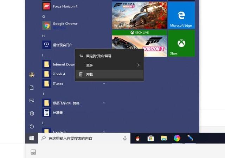Image resolution: width=225 pixels, height=158 pixels.
Task: Open the iTunes folder icon
Action: pos(46,84)
